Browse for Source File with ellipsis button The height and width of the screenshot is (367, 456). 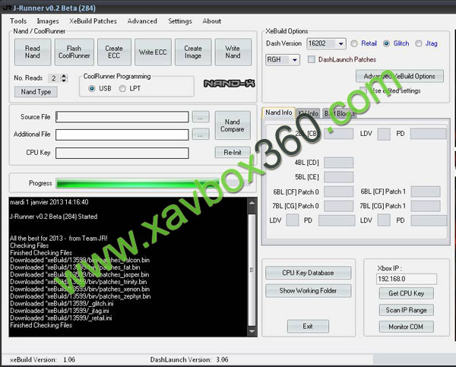pos(201,117)
